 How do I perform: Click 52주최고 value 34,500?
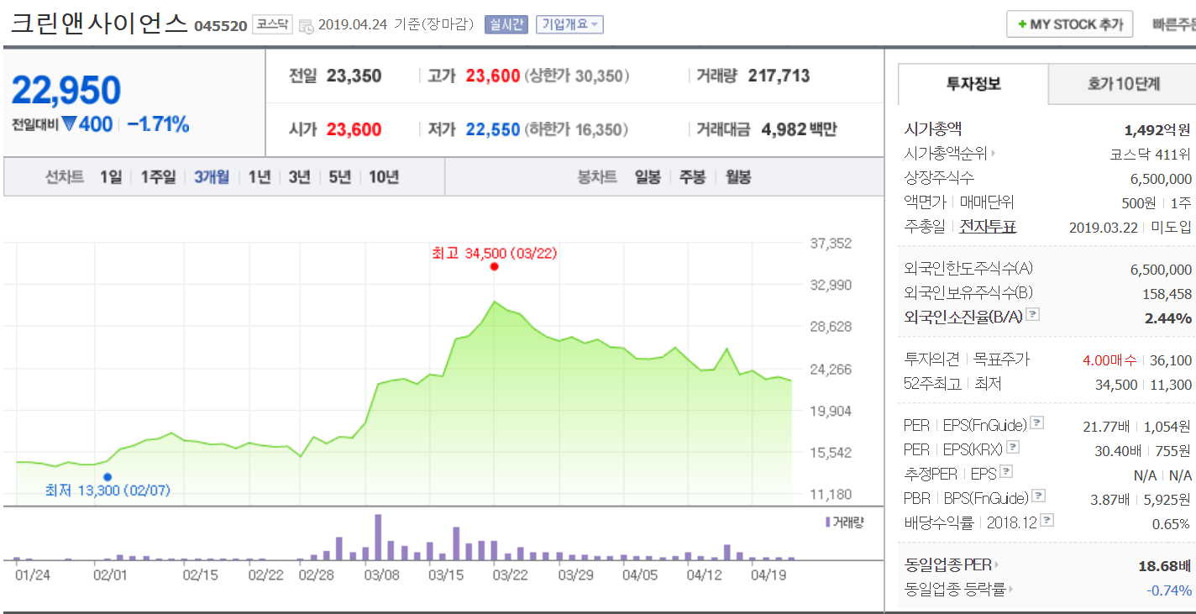point(1116,384)
